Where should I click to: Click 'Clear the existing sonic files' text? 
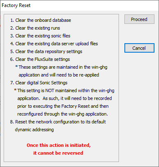(x=40, y=36)
